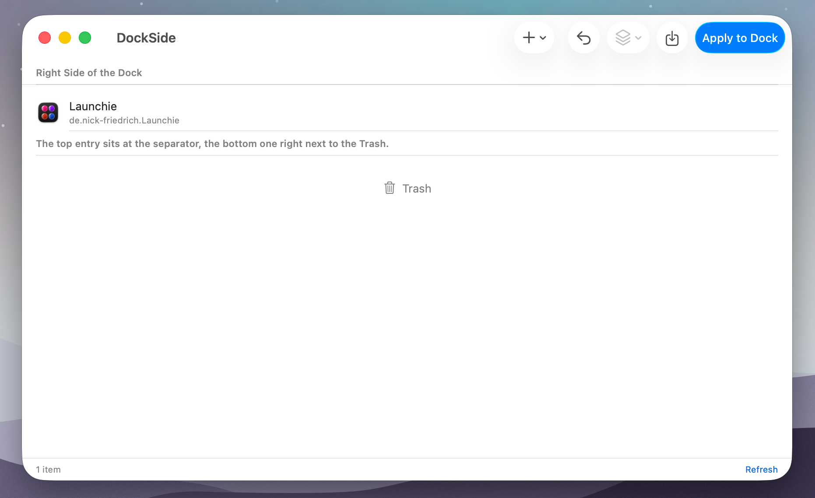Screen dimensions: 815x498
Task: Click the Right Side of the Dock header
Action: pyautogui.click(x=89, y=73)
